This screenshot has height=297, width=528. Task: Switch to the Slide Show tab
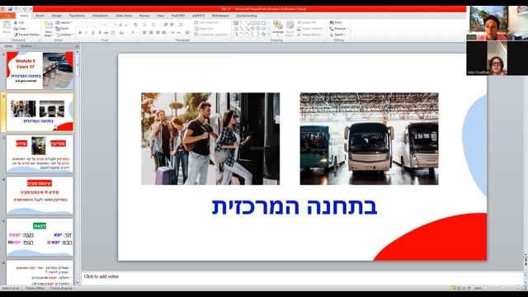click(124, 16)
